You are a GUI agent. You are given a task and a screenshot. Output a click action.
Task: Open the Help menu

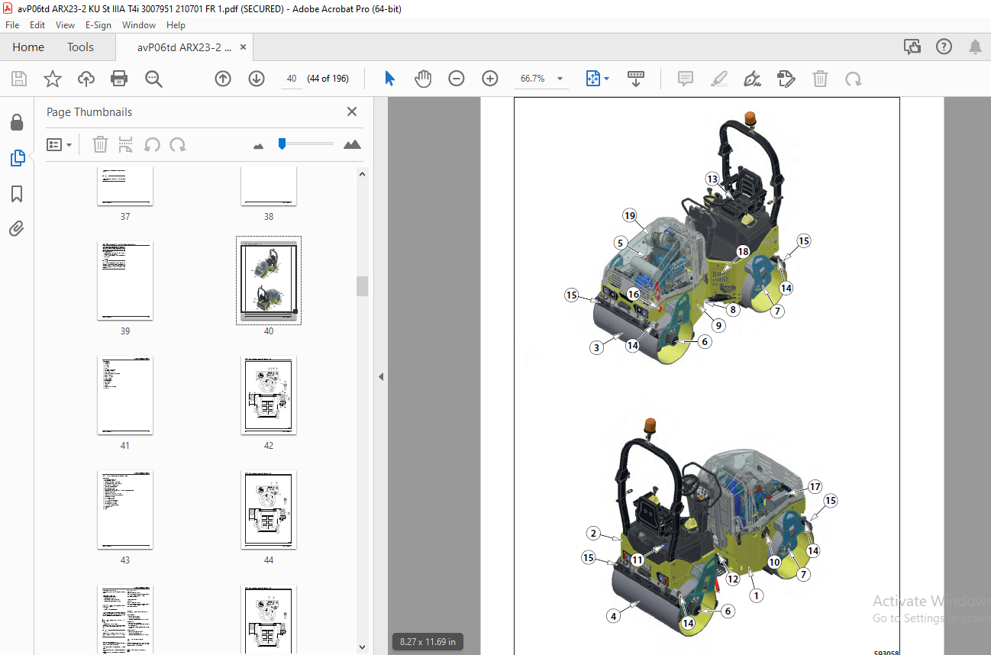(x=176, y=25)
